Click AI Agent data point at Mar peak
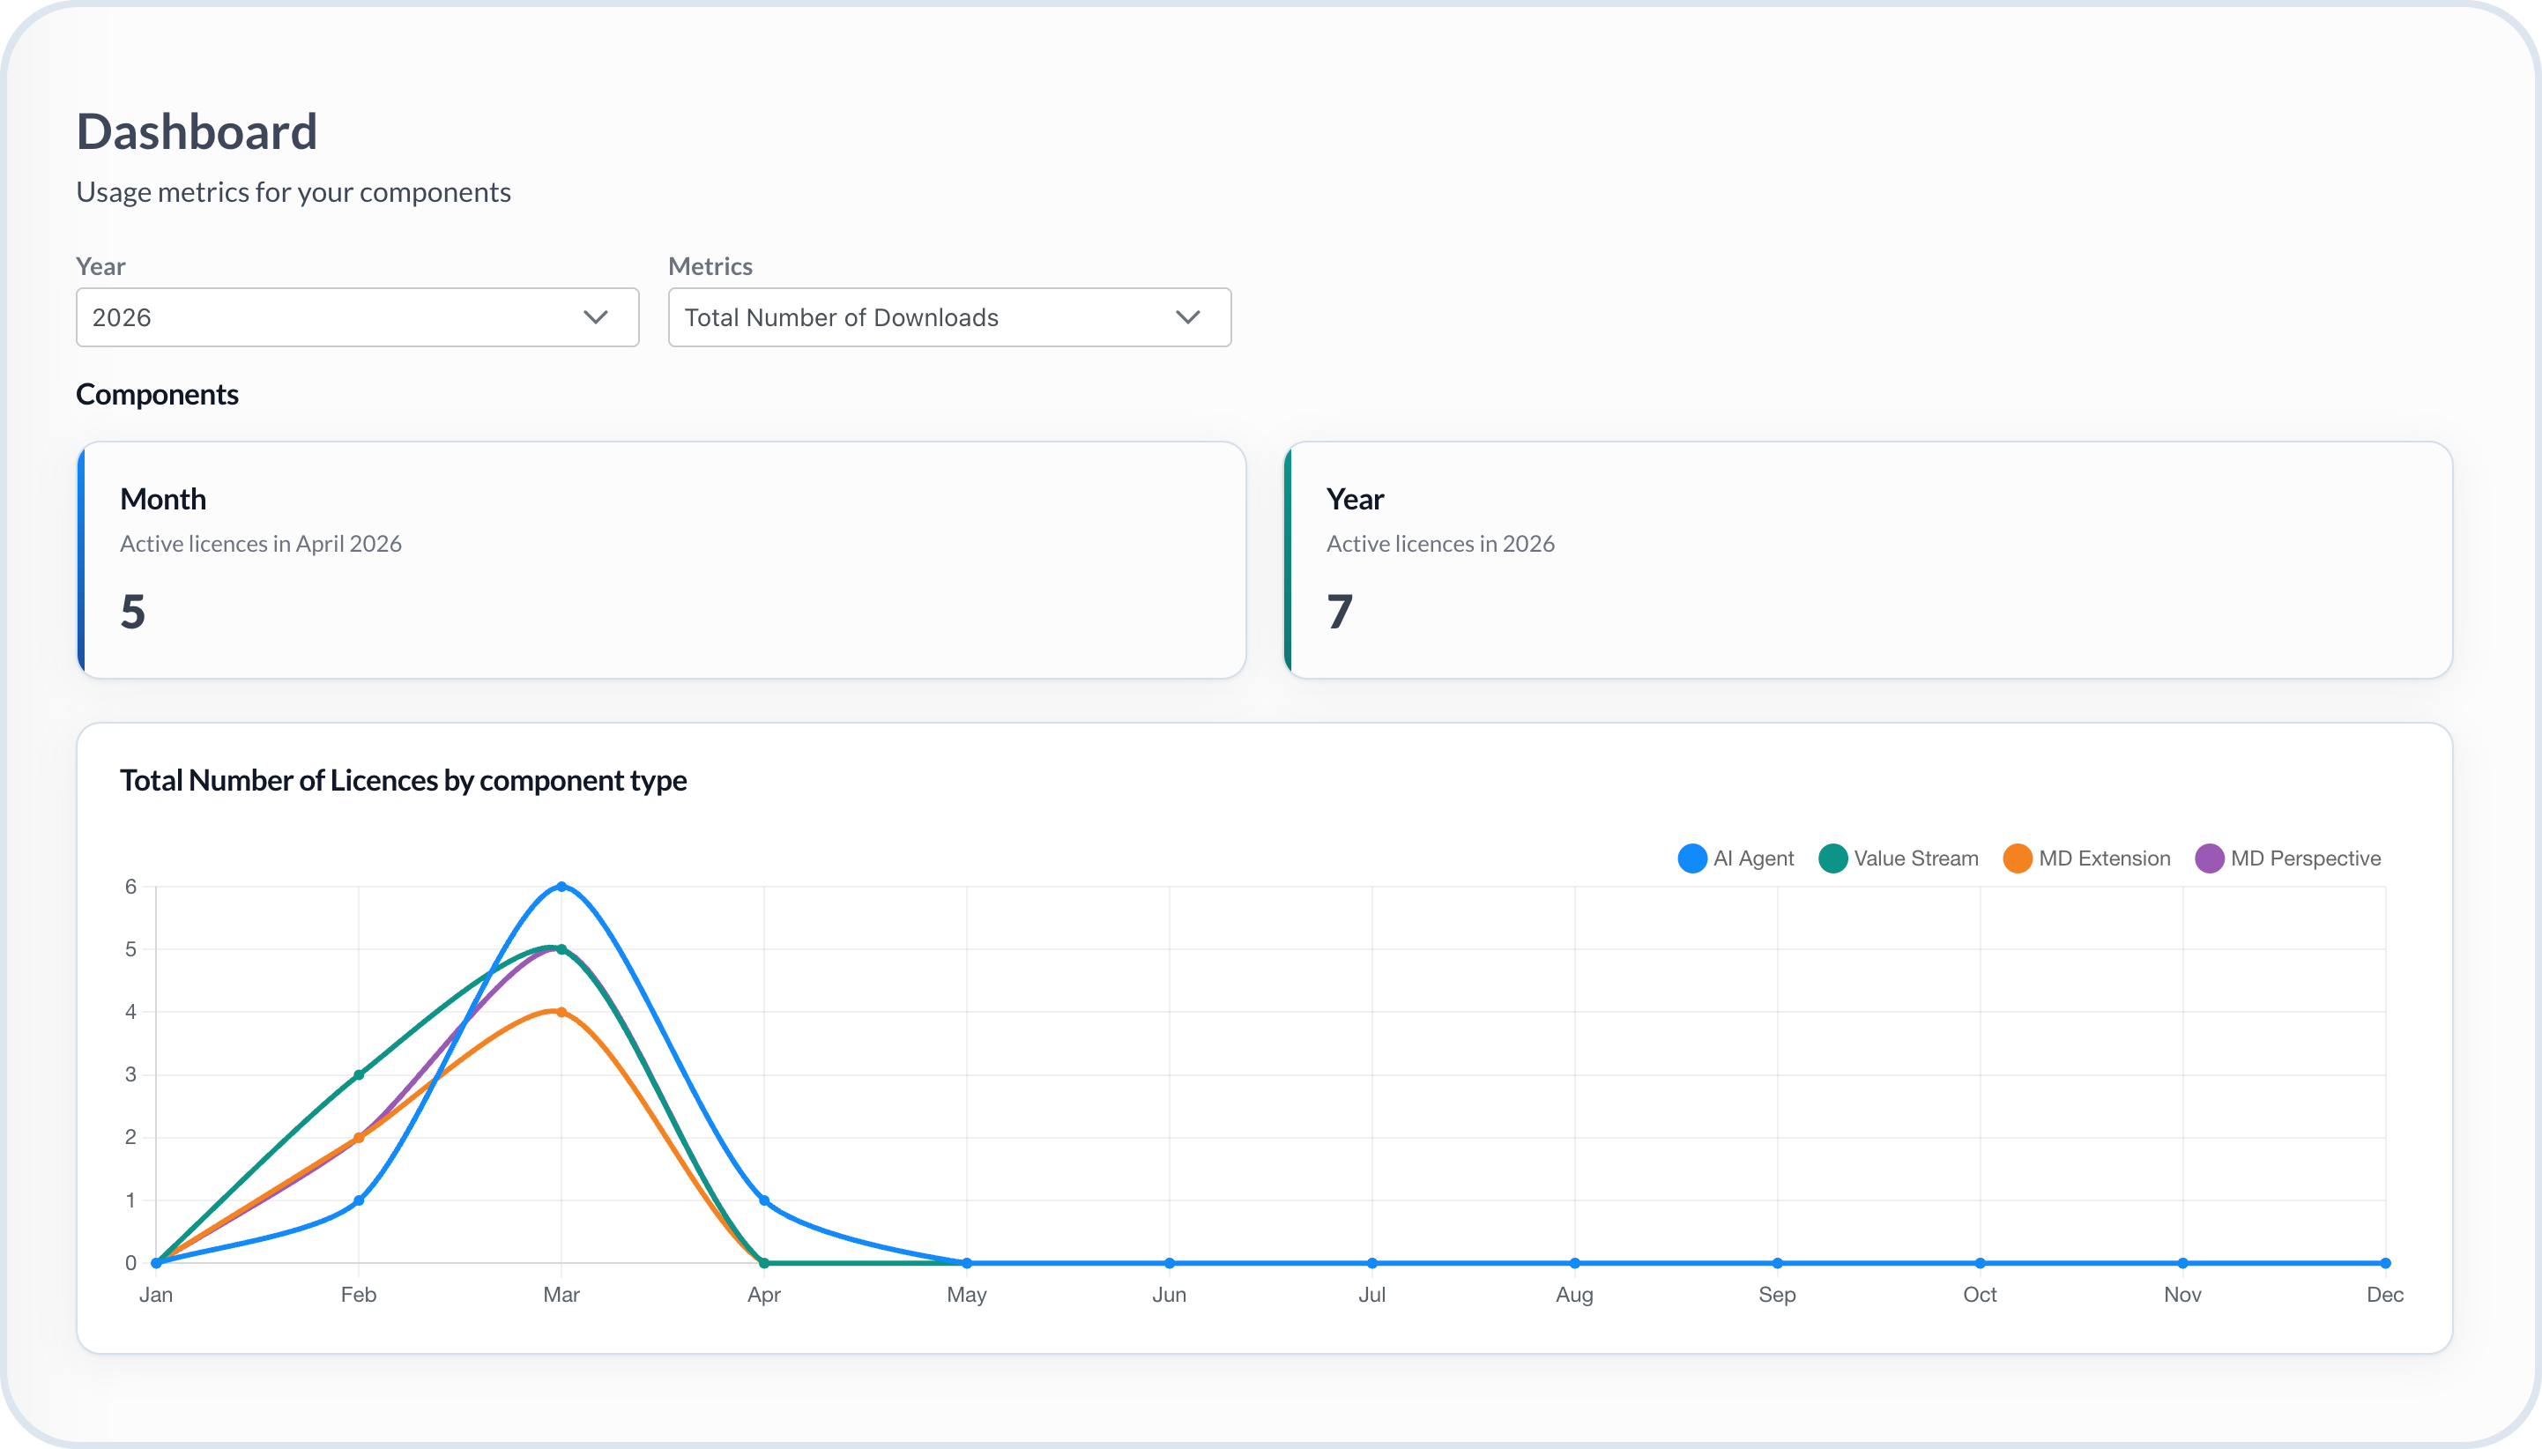Image resolution: width=2542 pixels, height=1449 pixels. click(561, 886)
